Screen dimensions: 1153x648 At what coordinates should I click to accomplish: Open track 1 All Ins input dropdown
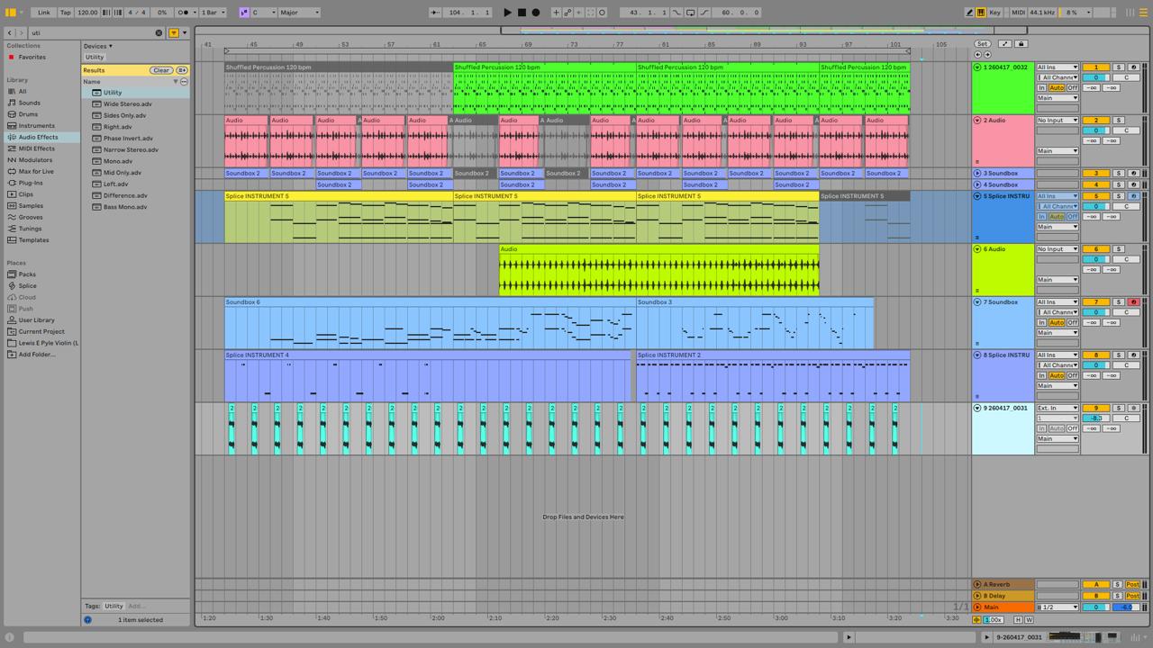(x=1058, y=67)
